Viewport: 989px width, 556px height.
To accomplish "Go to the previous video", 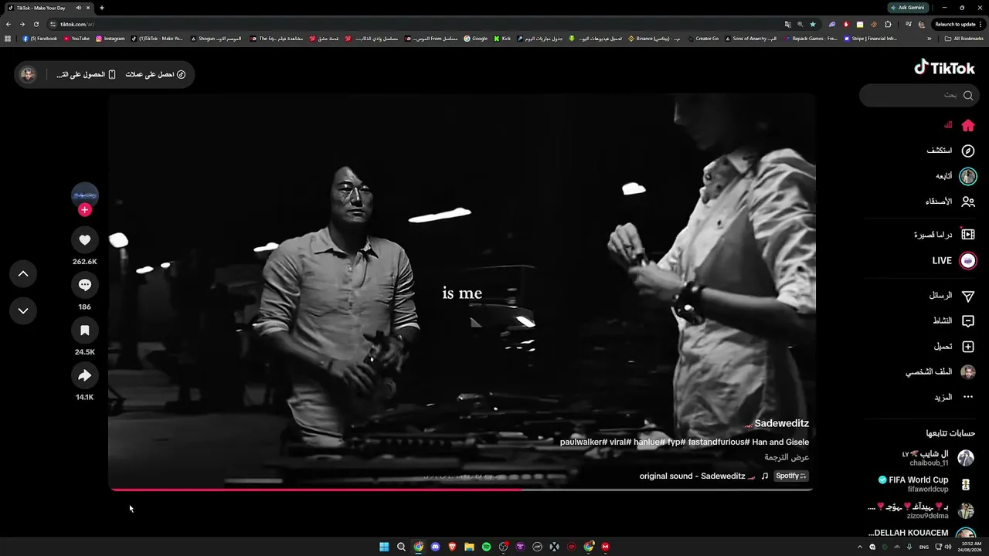I will (23, 273).
